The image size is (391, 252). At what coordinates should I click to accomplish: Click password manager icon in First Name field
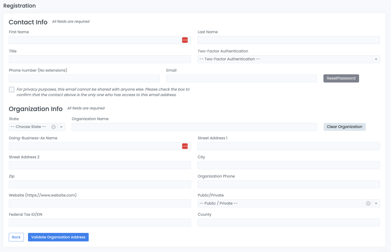pyautogui.click(x=185, y=40)
